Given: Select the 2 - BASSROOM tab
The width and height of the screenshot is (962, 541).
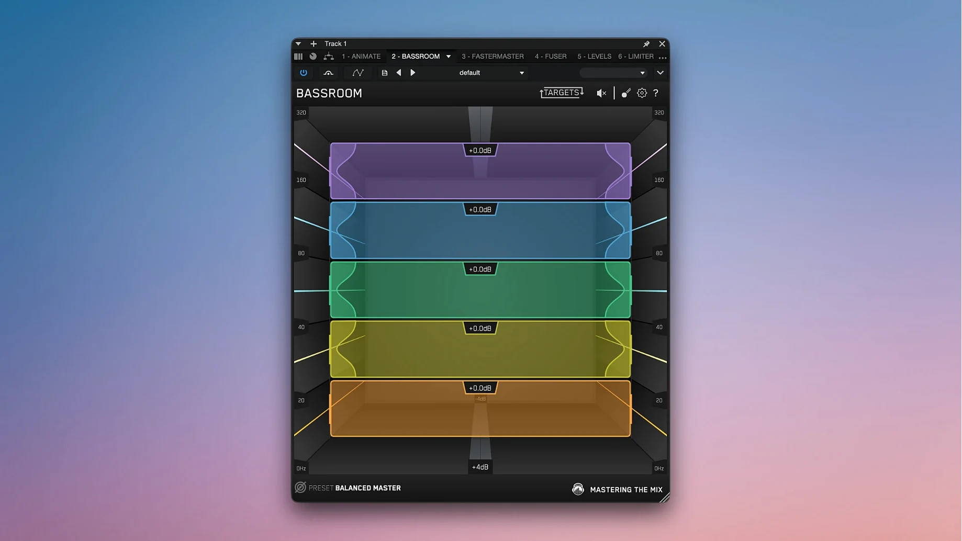Looking at the screenshot, I should (416, 57).
